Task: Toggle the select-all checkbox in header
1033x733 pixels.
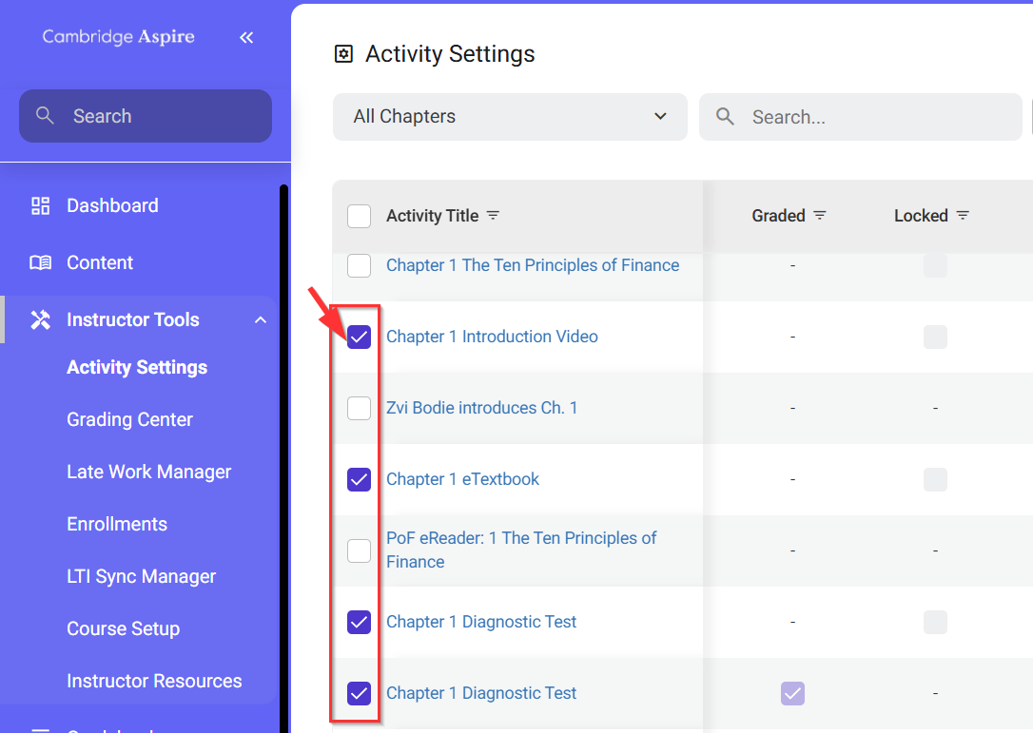Action: click(359, 216)
